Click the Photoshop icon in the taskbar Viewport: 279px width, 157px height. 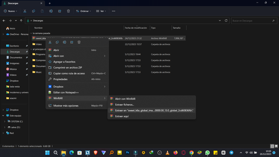(127, 153)
